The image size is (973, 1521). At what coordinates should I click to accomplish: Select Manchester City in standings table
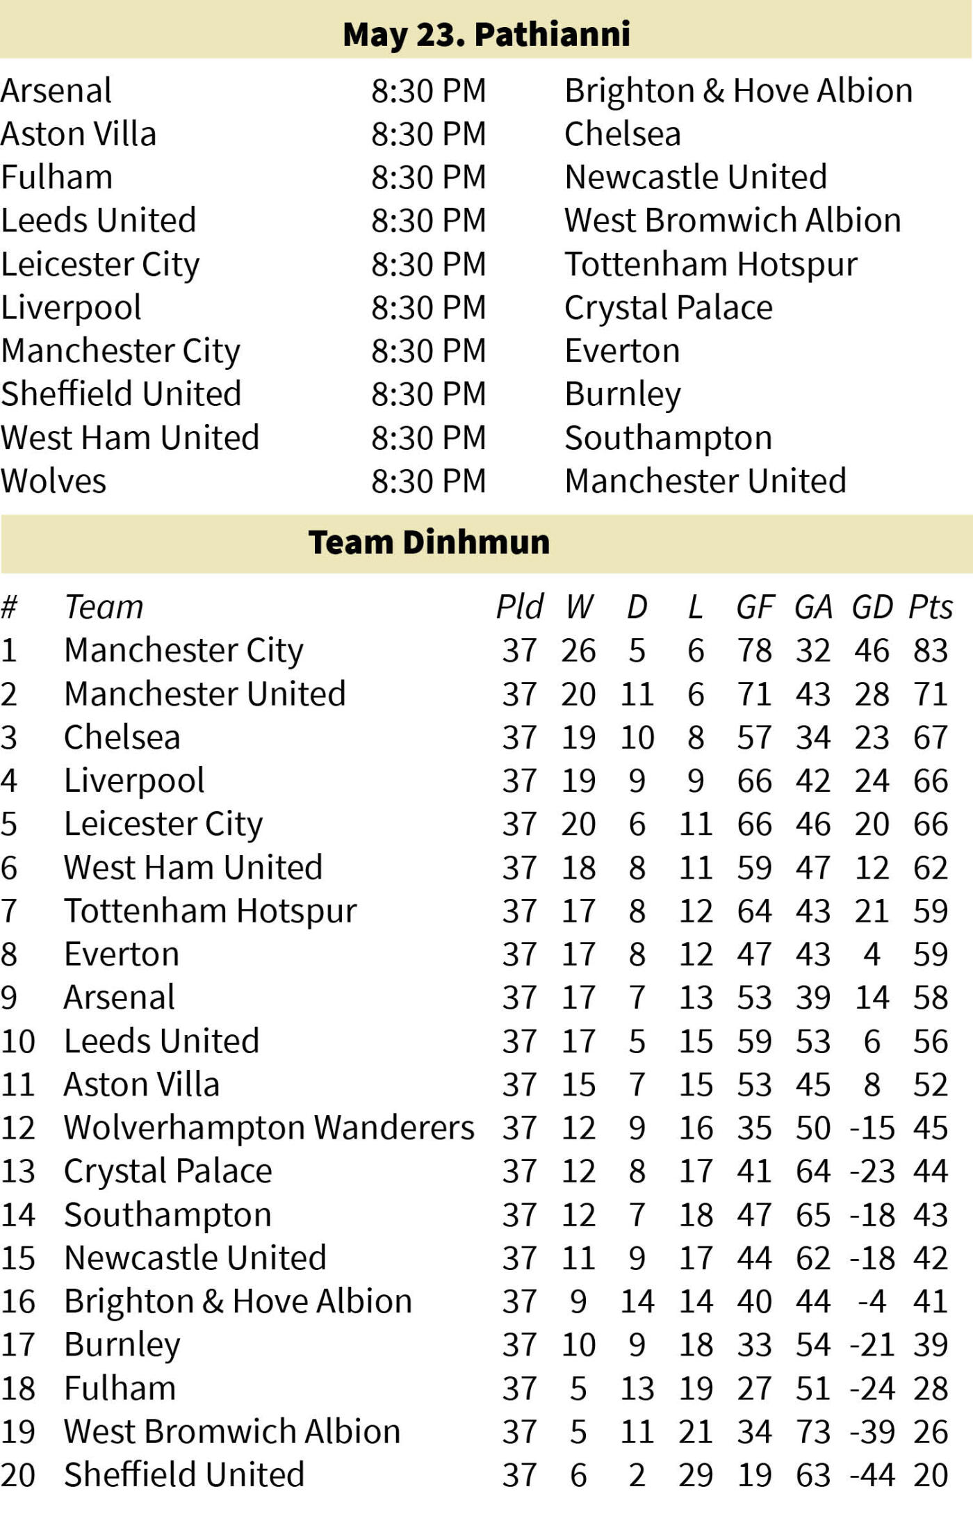[183, 651]
